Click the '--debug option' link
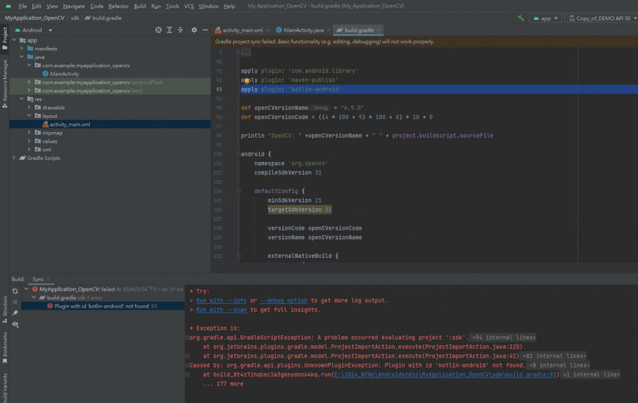Viewport: 638px width, 403px height. 283,300
